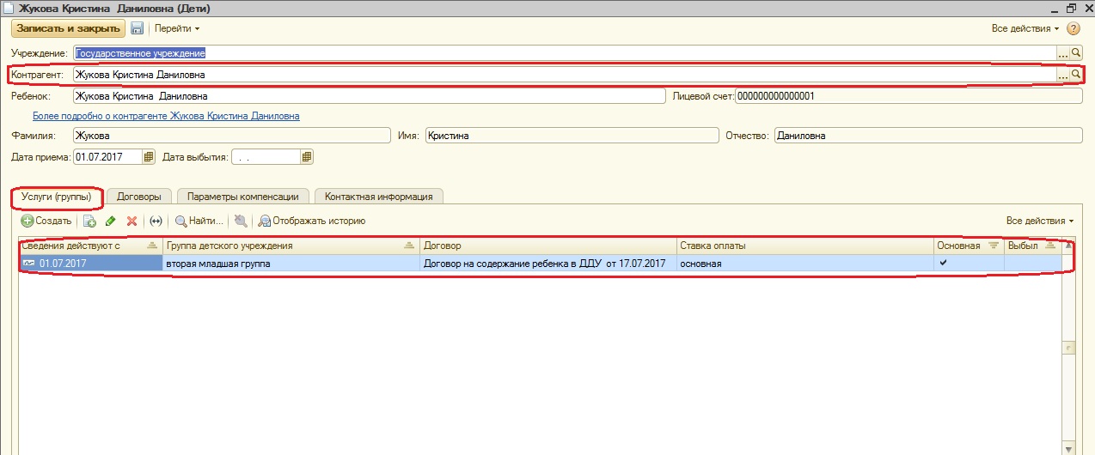This screenshot has width=1095, height=455.
Task: Click the red X delete icon
Action: 132,221
